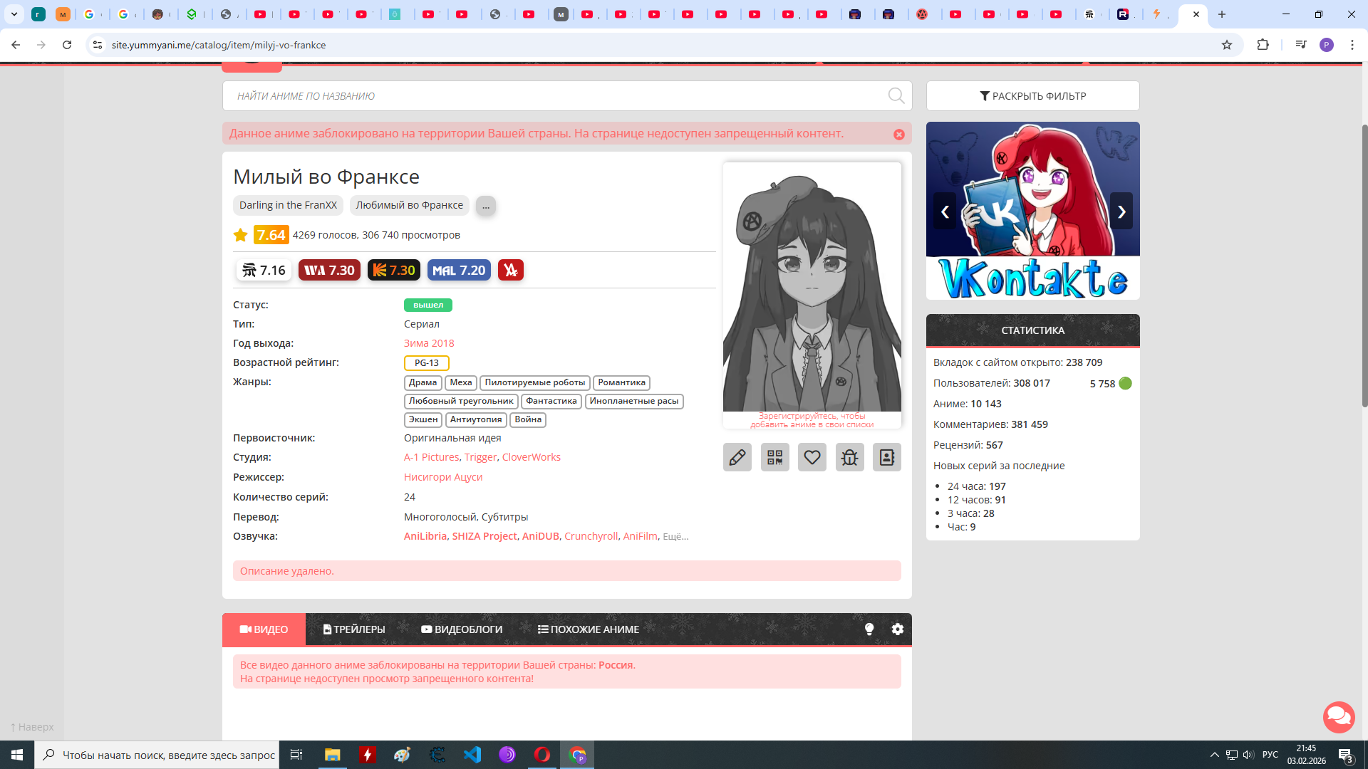1368x769 pixels.
Task: Dismiss the blocked-country warning banner
Action: (x=899, y=135)
